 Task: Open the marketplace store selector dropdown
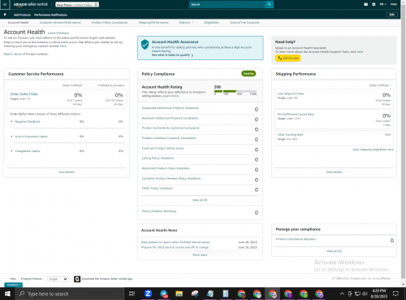pyautogui.click(x=77, y=5)
